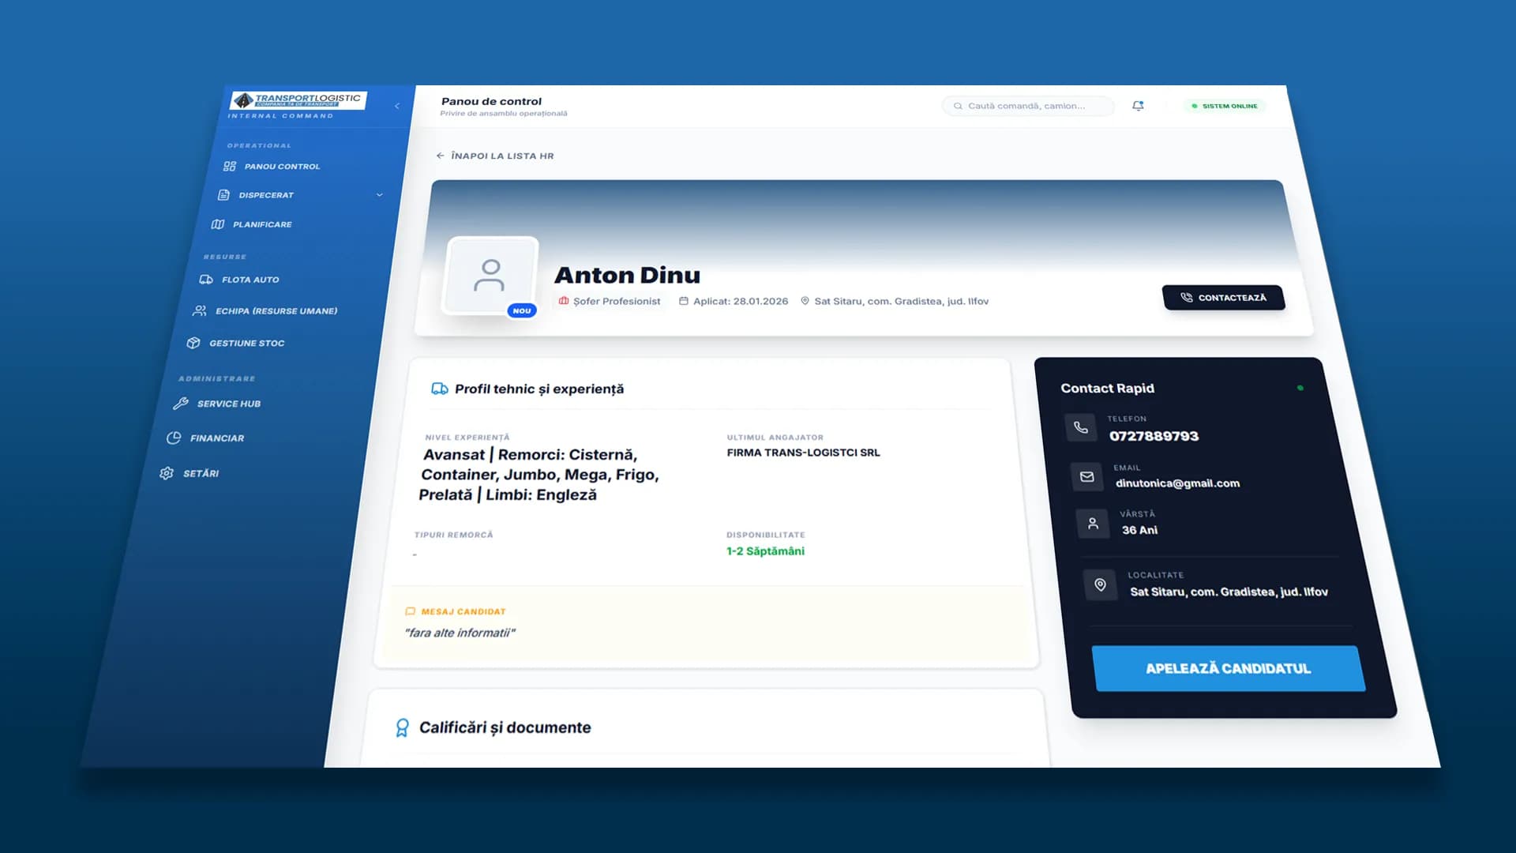Click the notification bell icon
This screenshot has height=853, width=1516.
1138,106
